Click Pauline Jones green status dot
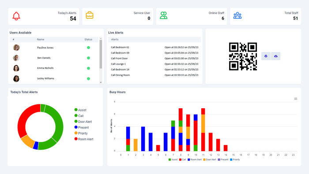The image size is (309, 174). pyautogui.click(x=88, y=48)
